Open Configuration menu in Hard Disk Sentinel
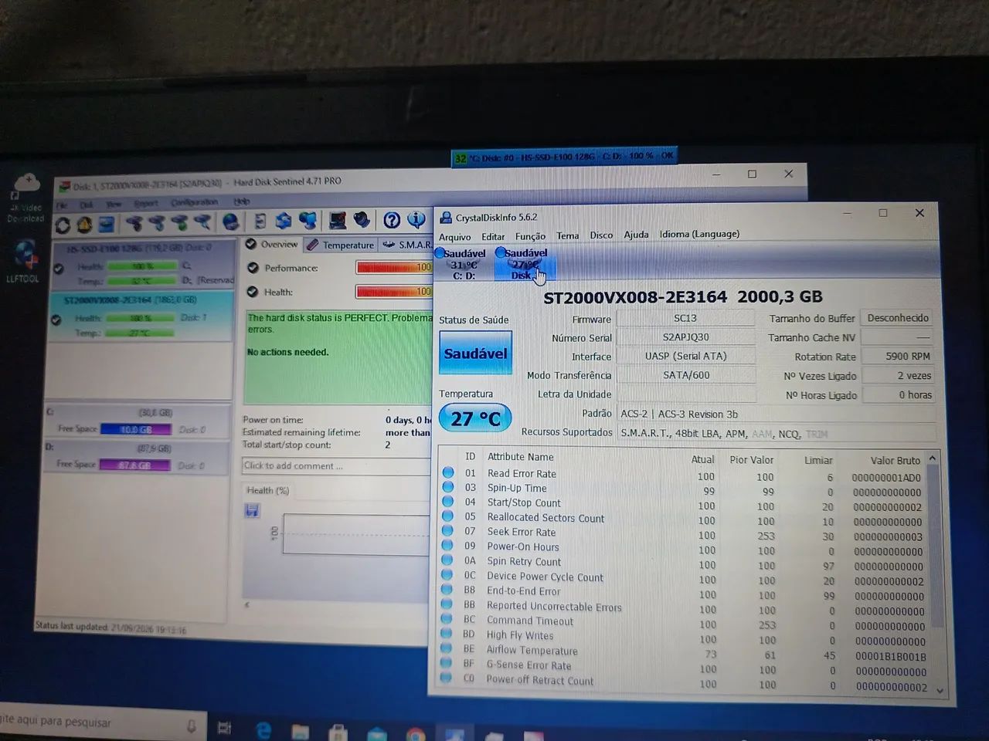This screenshot has height=741, width=989. click(194, 202)
